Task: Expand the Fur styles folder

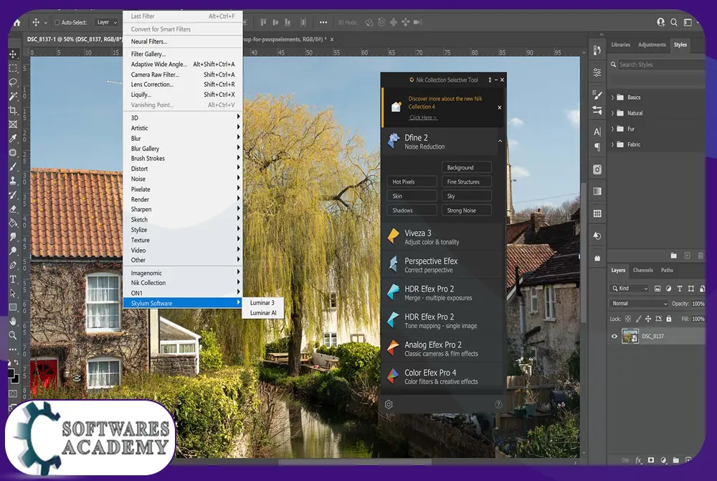Action: tap(612, 129)
